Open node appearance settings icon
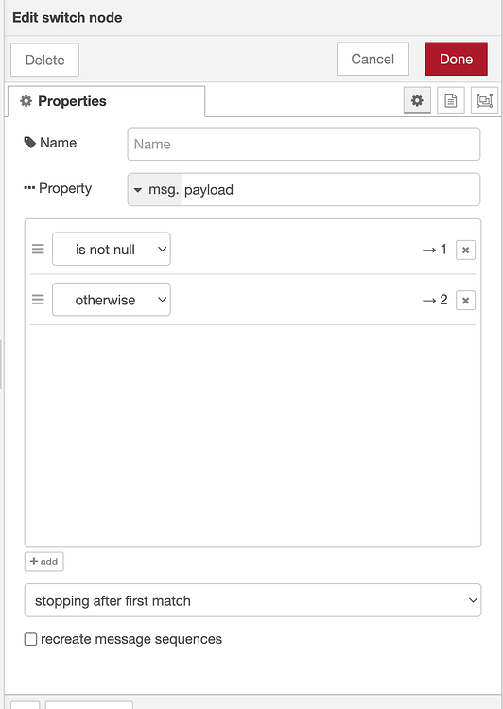The height and width of the screenshot is (709, 503). [484, 100]
